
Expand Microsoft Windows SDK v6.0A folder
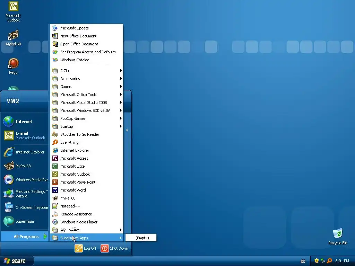86,110
